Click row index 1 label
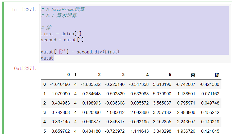Screen dimensions: 232x134 [44, 94]
